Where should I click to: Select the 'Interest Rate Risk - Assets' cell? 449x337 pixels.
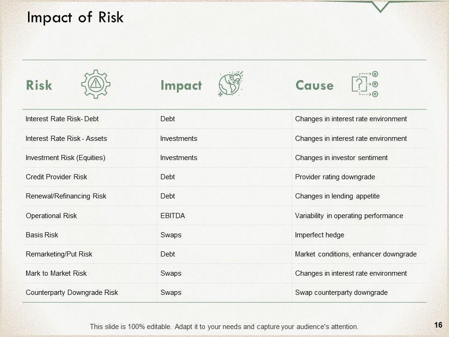(66, 139)
